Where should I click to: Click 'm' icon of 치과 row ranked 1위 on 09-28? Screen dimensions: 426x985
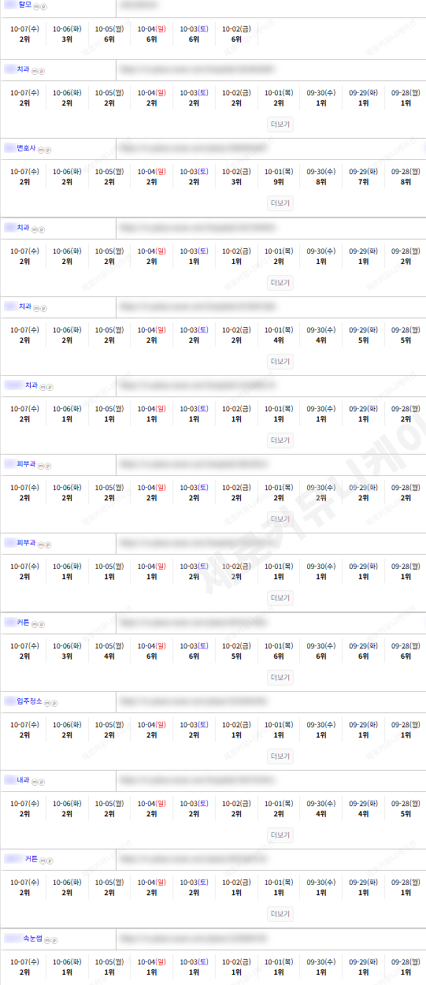(36, 71)
